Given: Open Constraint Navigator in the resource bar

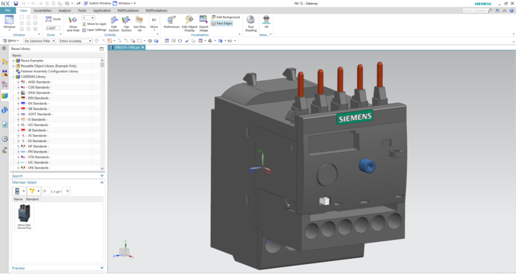Looking at the screenshot, I should 5,73.
